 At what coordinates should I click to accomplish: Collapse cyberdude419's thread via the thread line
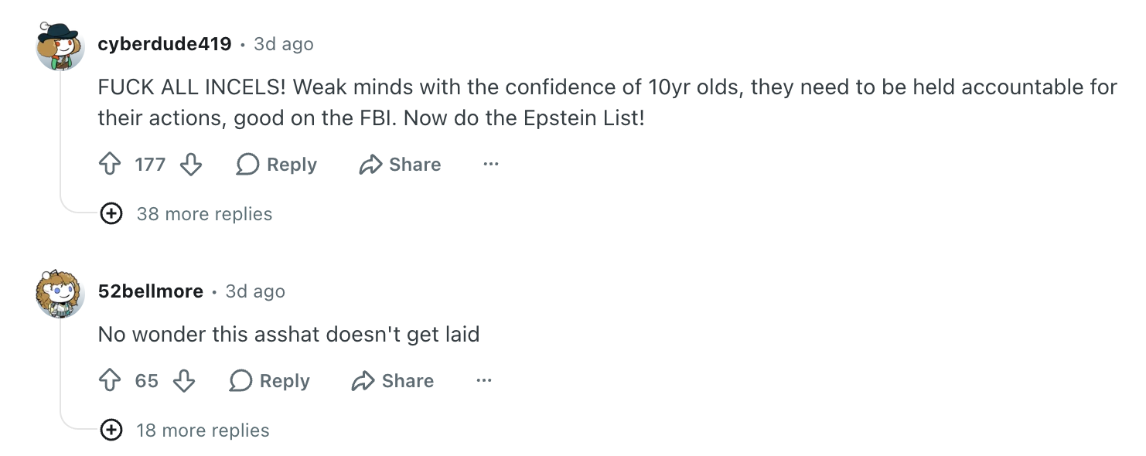tap(60, 139)
